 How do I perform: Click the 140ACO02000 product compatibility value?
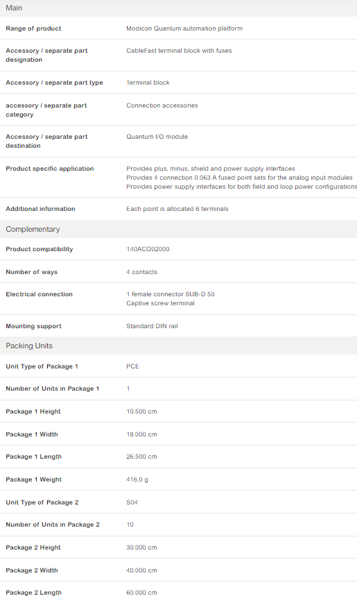(x=148, y=249)
